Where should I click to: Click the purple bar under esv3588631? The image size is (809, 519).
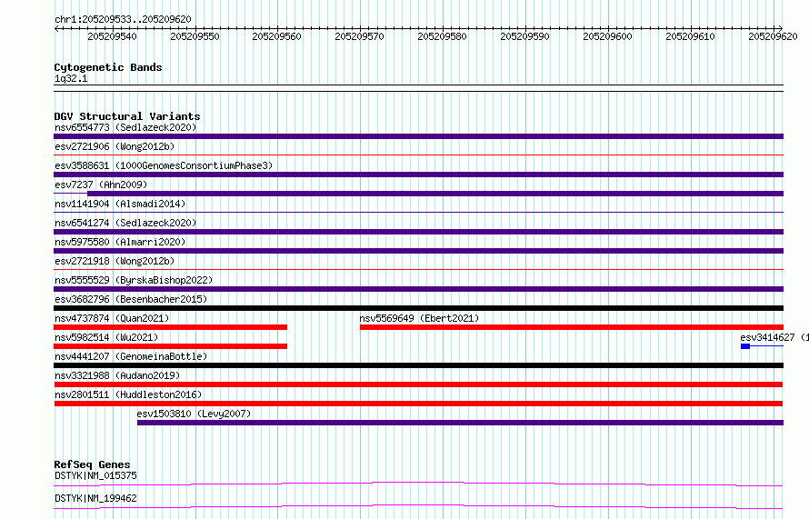(418, 175)
